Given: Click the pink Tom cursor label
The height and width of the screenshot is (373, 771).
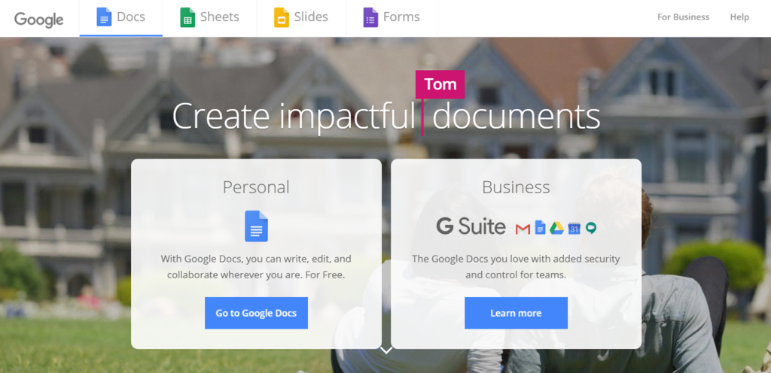Looking at the screenshot, I should point(440,84).
